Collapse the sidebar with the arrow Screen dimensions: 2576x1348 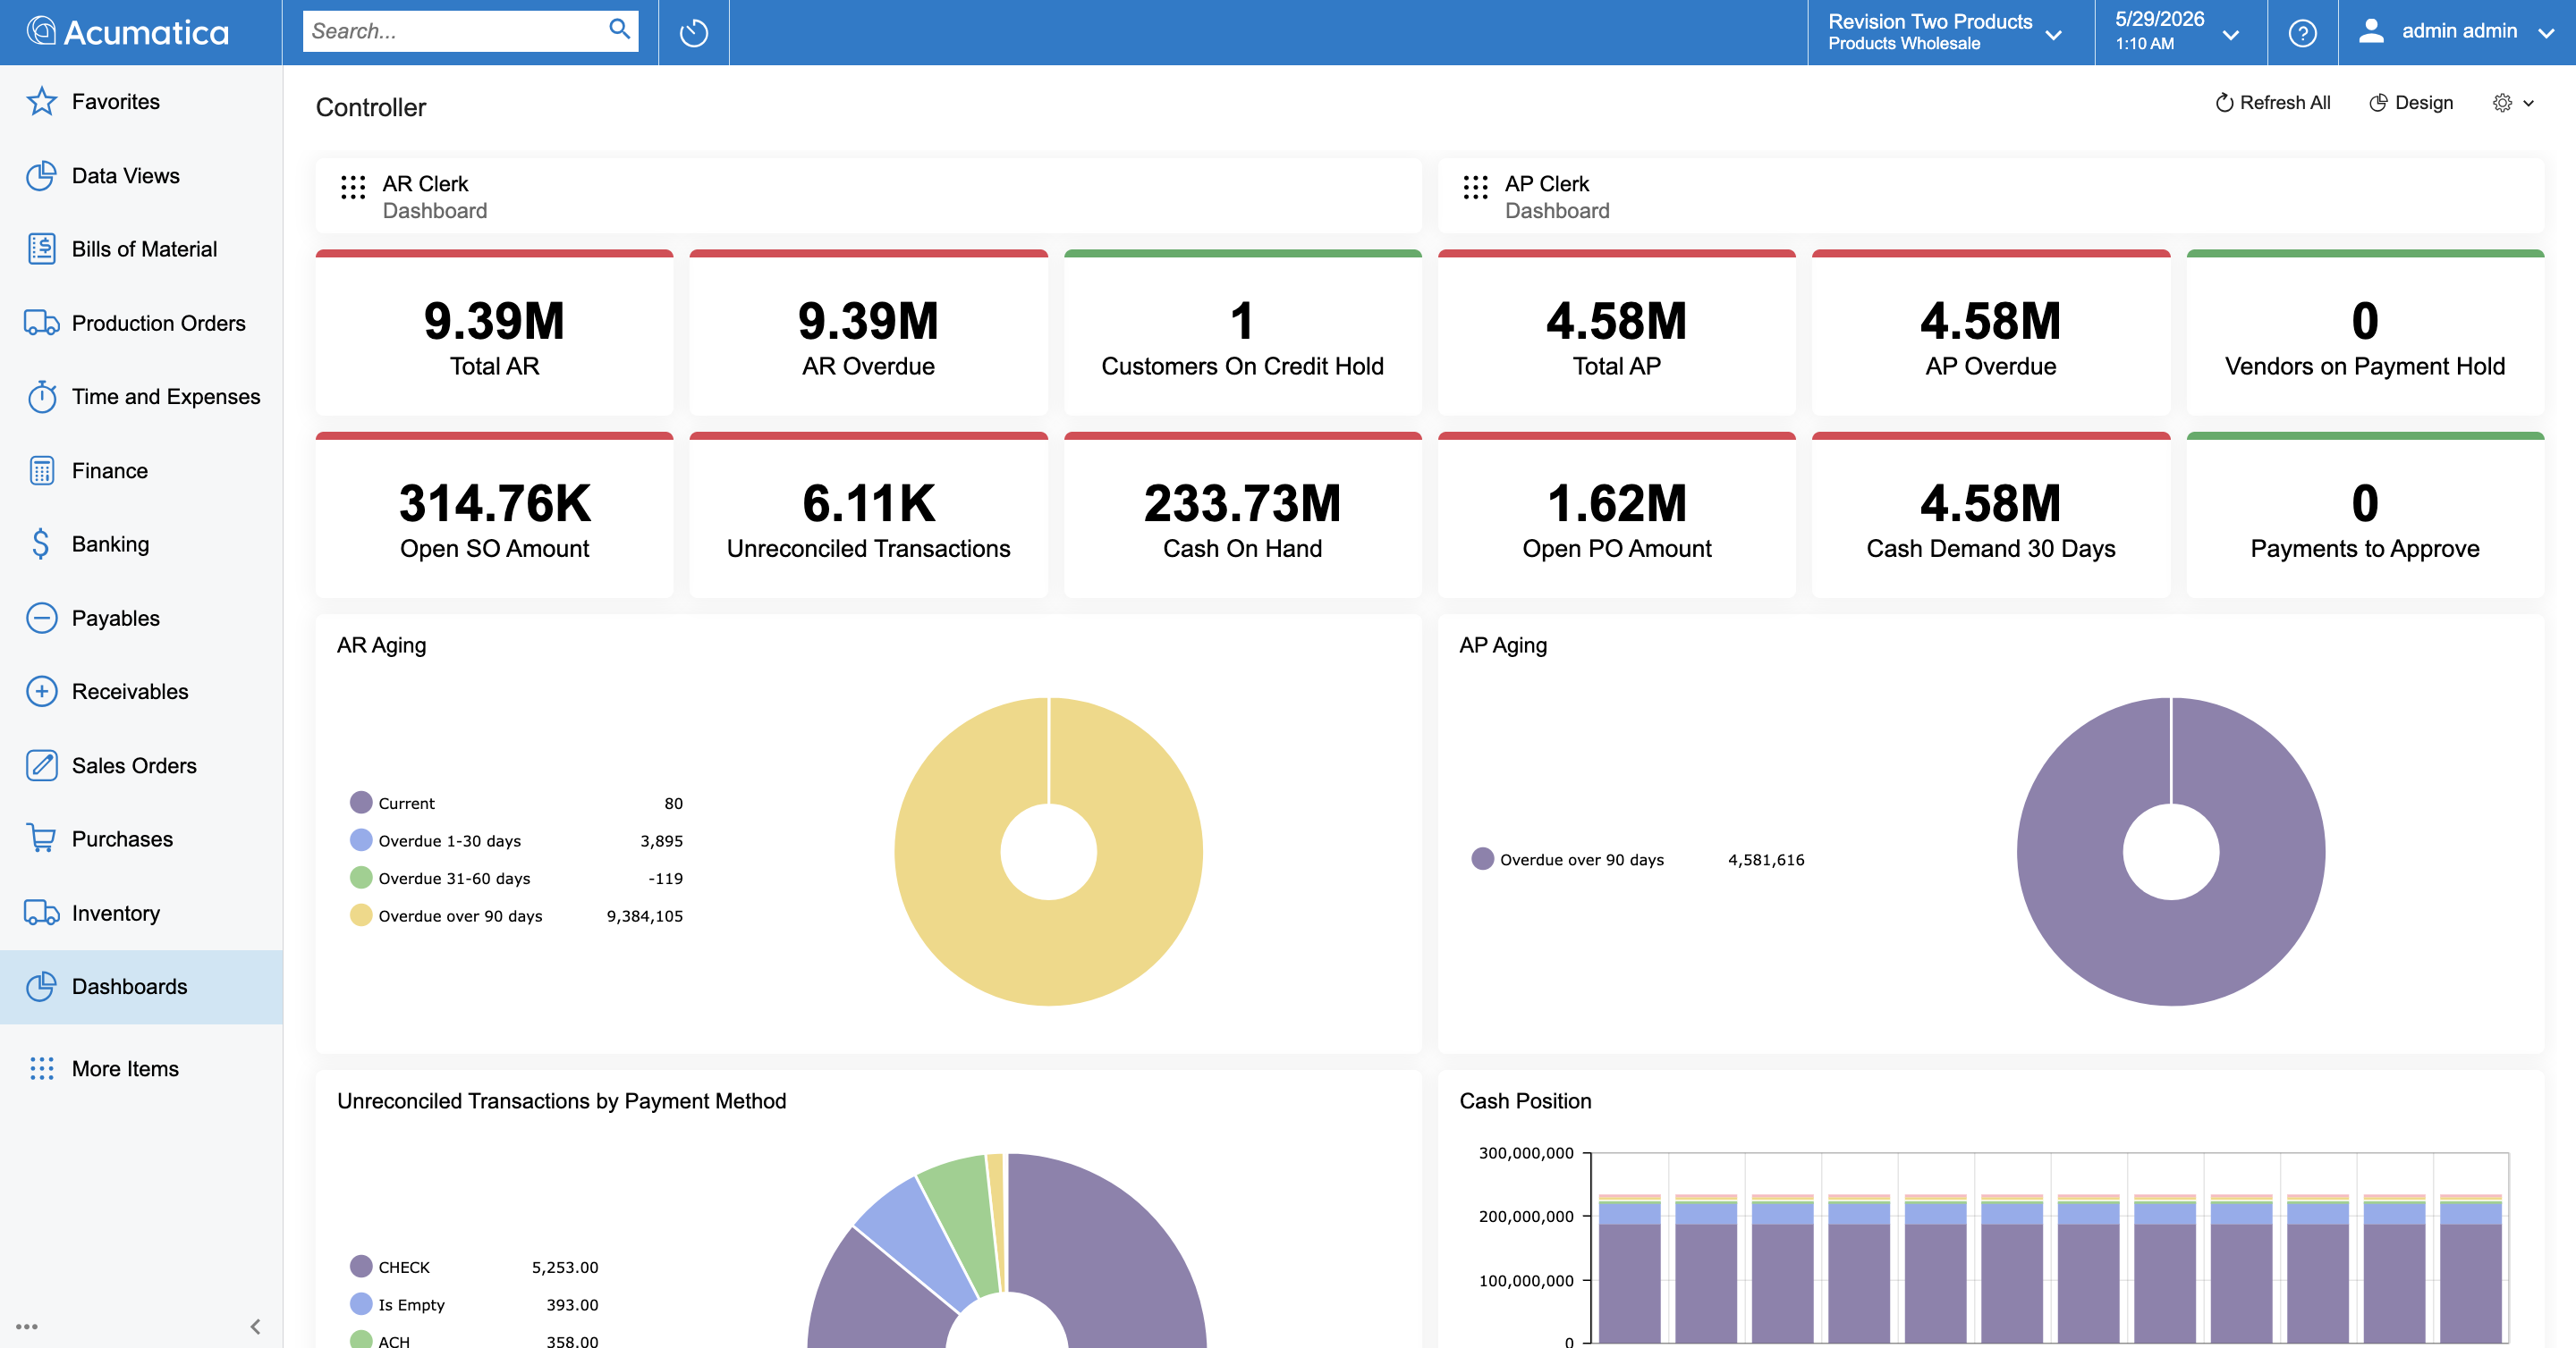click(255, 1326)
